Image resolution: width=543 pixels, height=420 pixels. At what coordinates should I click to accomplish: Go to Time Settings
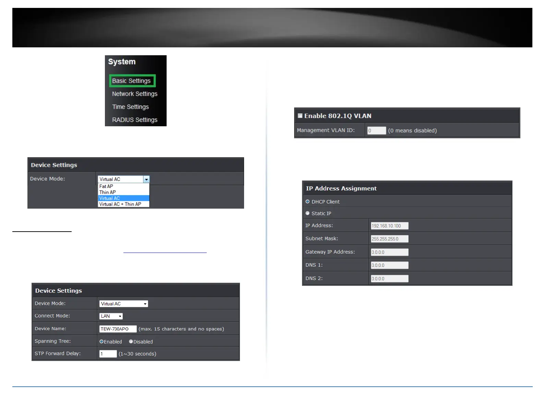point(130,107)
